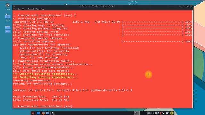The height and width of the screenshot is (115, 205).
Task: Click the show desktop taskbar icon
Action: (x=38, y=113)
